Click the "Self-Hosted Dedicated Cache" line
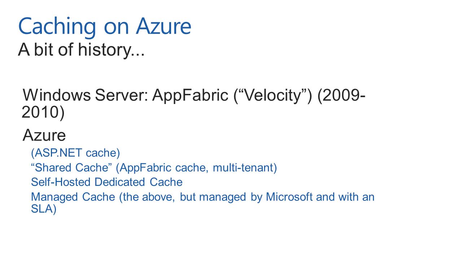Viewport: 462px width, 260px height. [x=107, y=182]
